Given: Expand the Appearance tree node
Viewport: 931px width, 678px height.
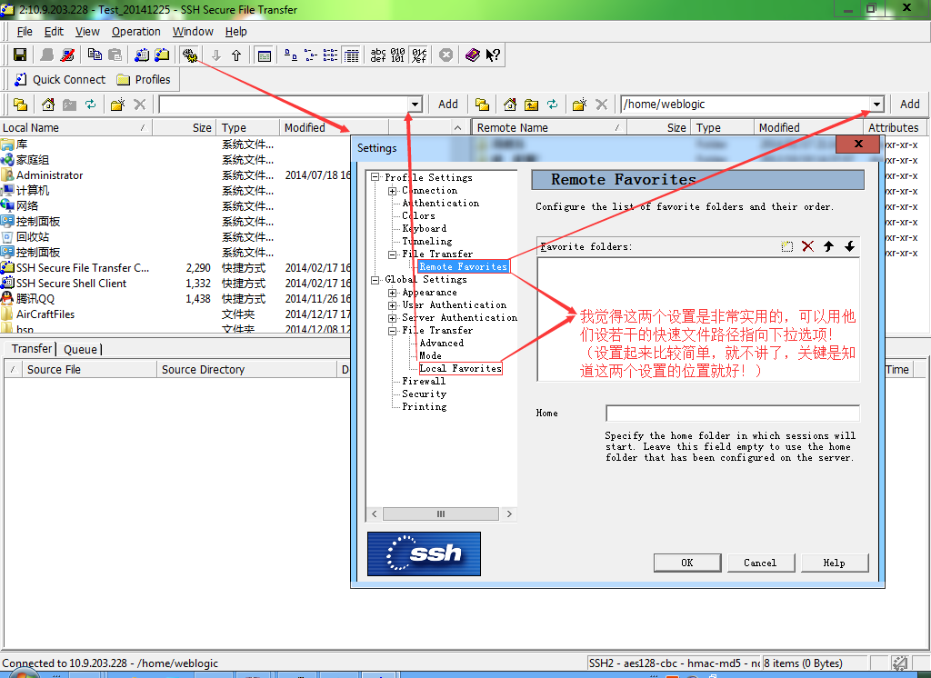Looking at the screenshot, I should (393, 293).
